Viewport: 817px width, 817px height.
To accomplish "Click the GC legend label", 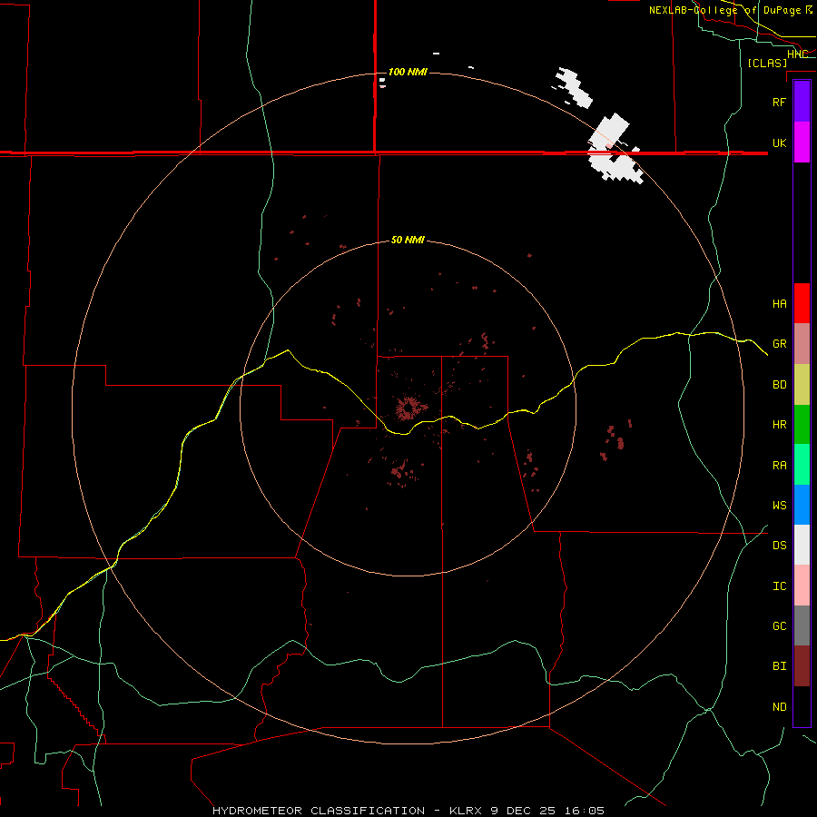I will [779, 625].
